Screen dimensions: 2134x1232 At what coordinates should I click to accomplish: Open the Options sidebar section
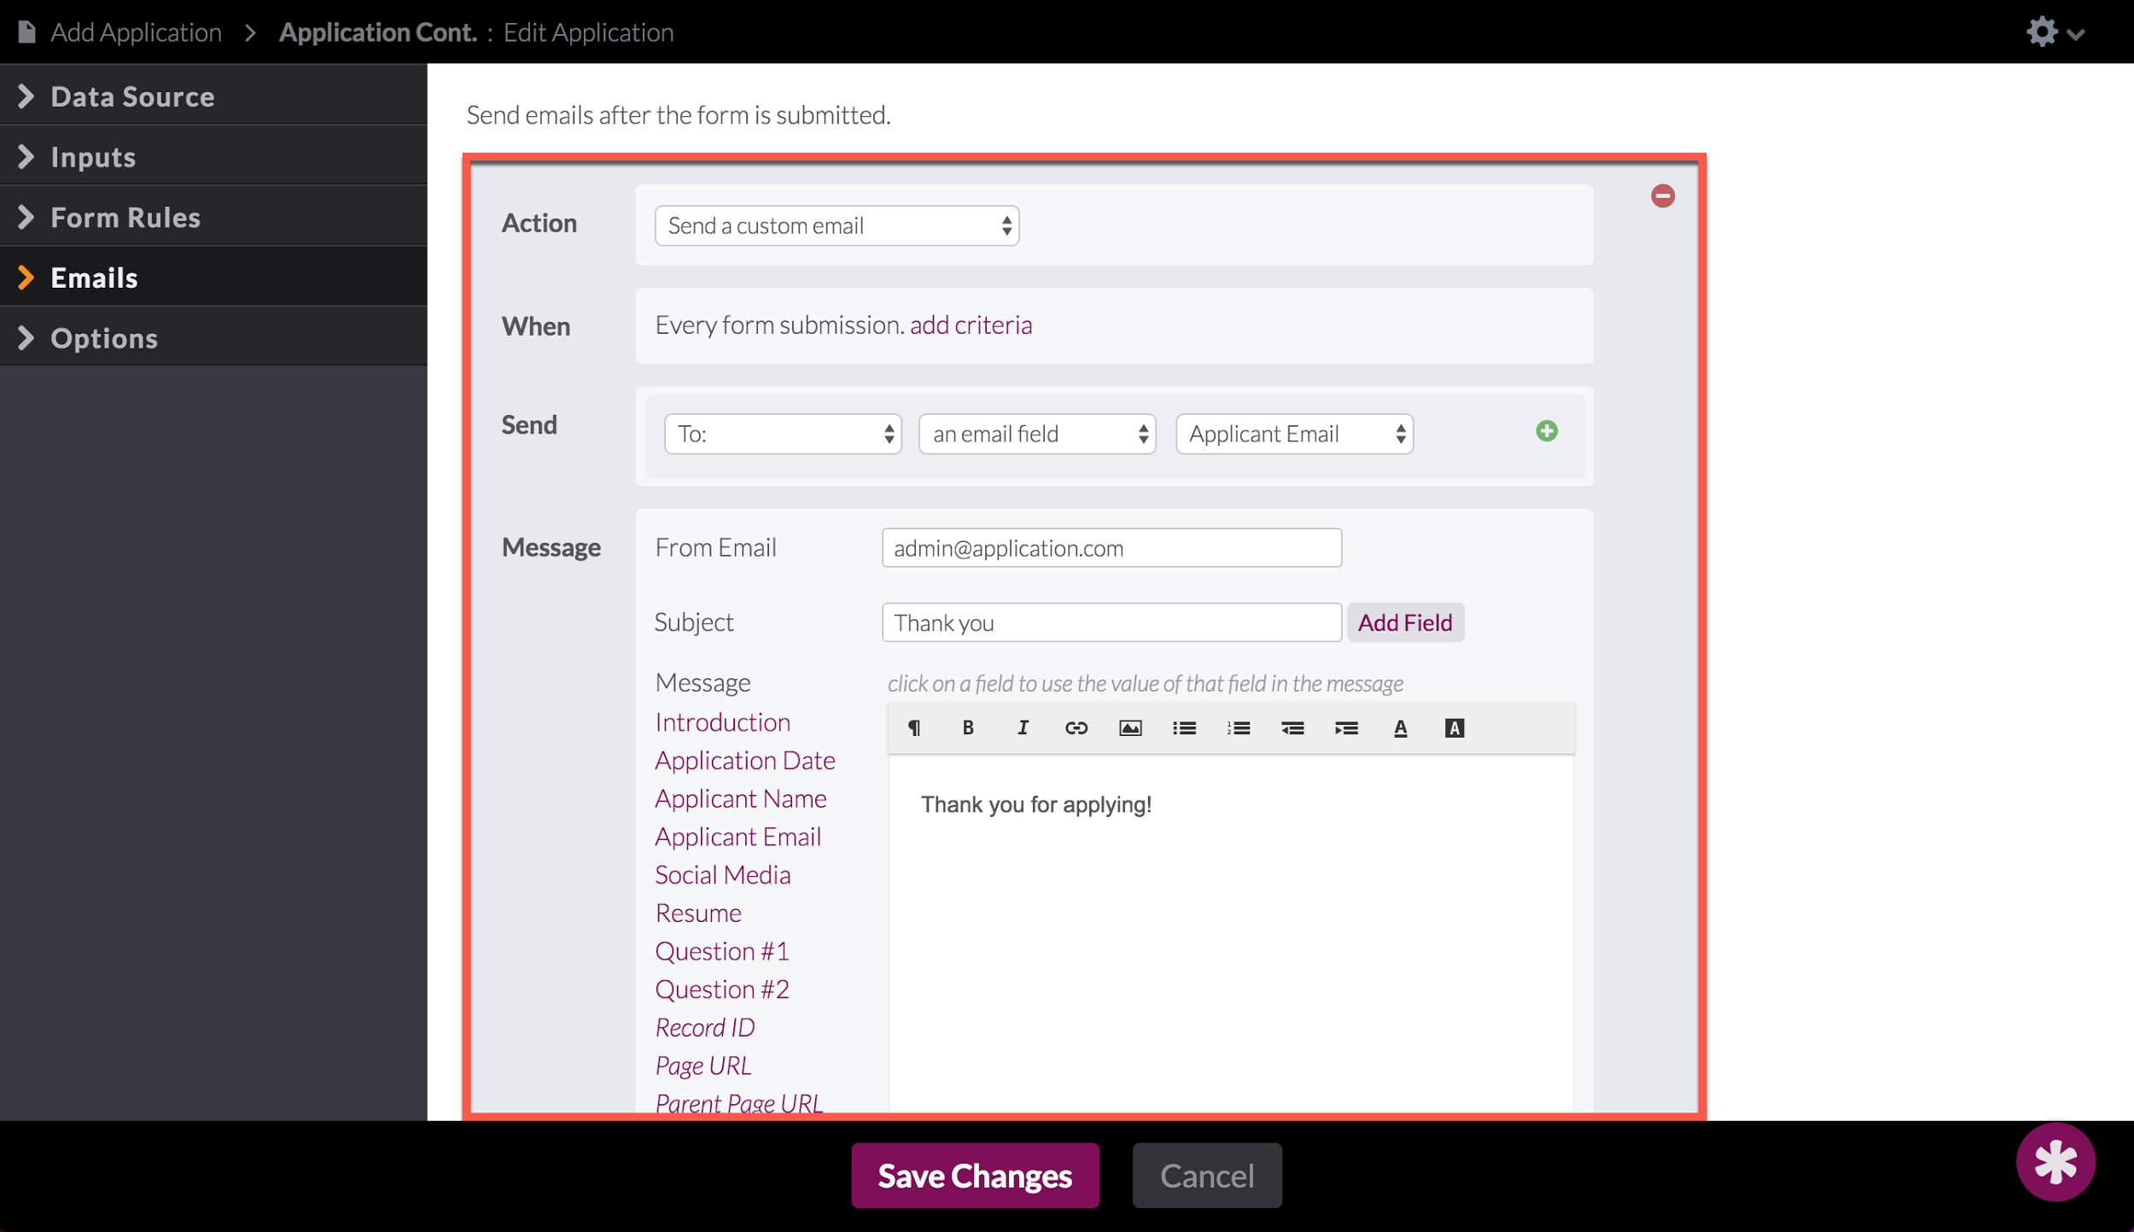click(x=104, y=338)
